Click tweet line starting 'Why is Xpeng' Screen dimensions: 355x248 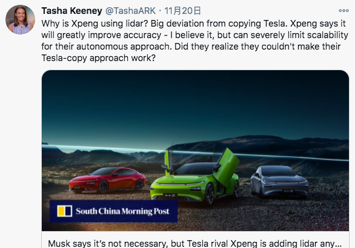pyautogui.click(x=194, y=24)
